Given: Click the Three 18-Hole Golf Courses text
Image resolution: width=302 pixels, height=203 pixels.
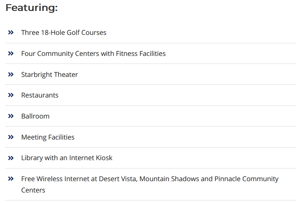Looking at the screenshot, I should (64, 32).
